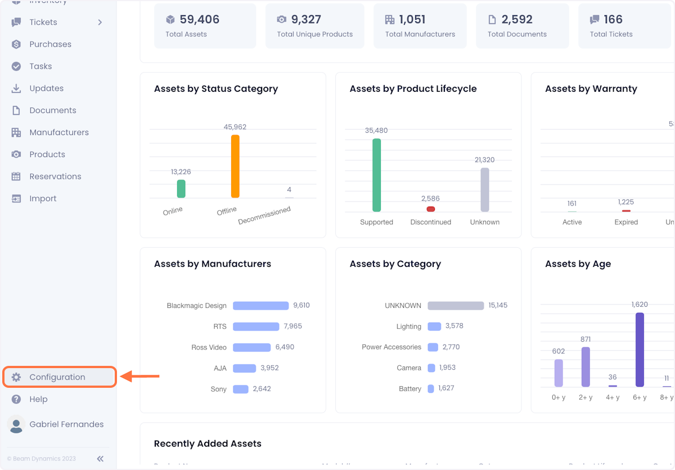Open the Total Manufacturers card
This screenshot has height=470, width=675.
pos(420,26)
